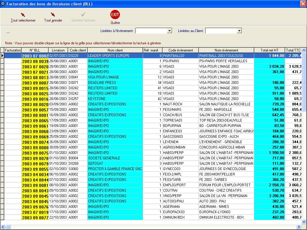Open the Limitées à l'évènement dropdown
The width and height of the screenshot is (307, 230).
pyautogui.click(x=170, y=31)
